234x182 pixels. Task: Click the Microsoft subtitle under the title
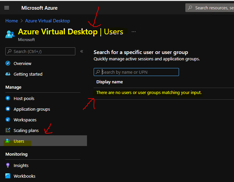pos(26,40)
